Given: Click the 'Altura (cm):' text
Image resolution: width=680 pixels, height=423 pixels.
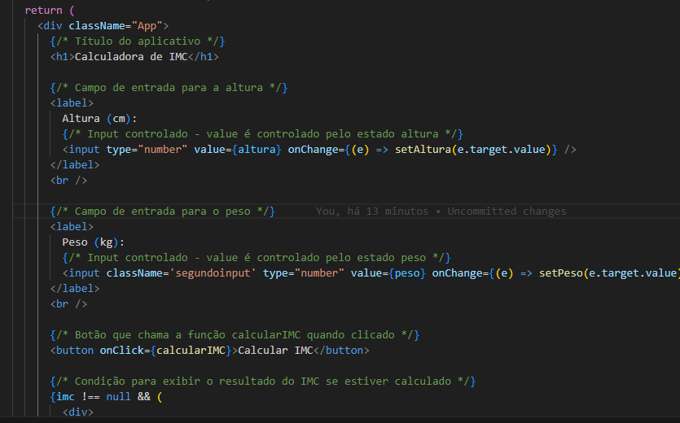Looking at the screenshot, I should click(x=99, y=118).
